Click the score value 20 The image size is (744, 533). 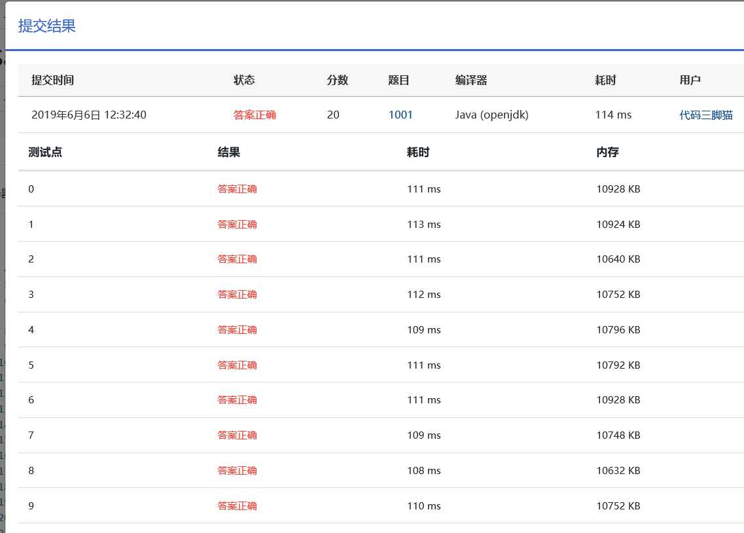(x=333, y=115)
